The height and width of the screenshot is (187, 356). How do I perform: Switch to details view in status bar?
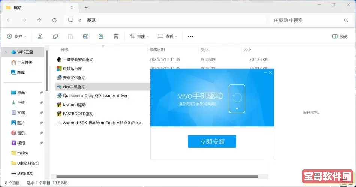pos(344,183)
